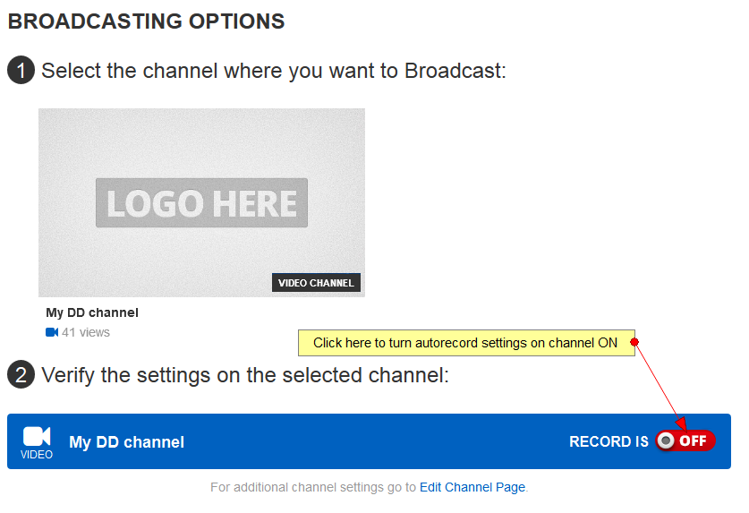Click the VIDEO CHANNEL badge on thumbnail

[x=316, y=283]
